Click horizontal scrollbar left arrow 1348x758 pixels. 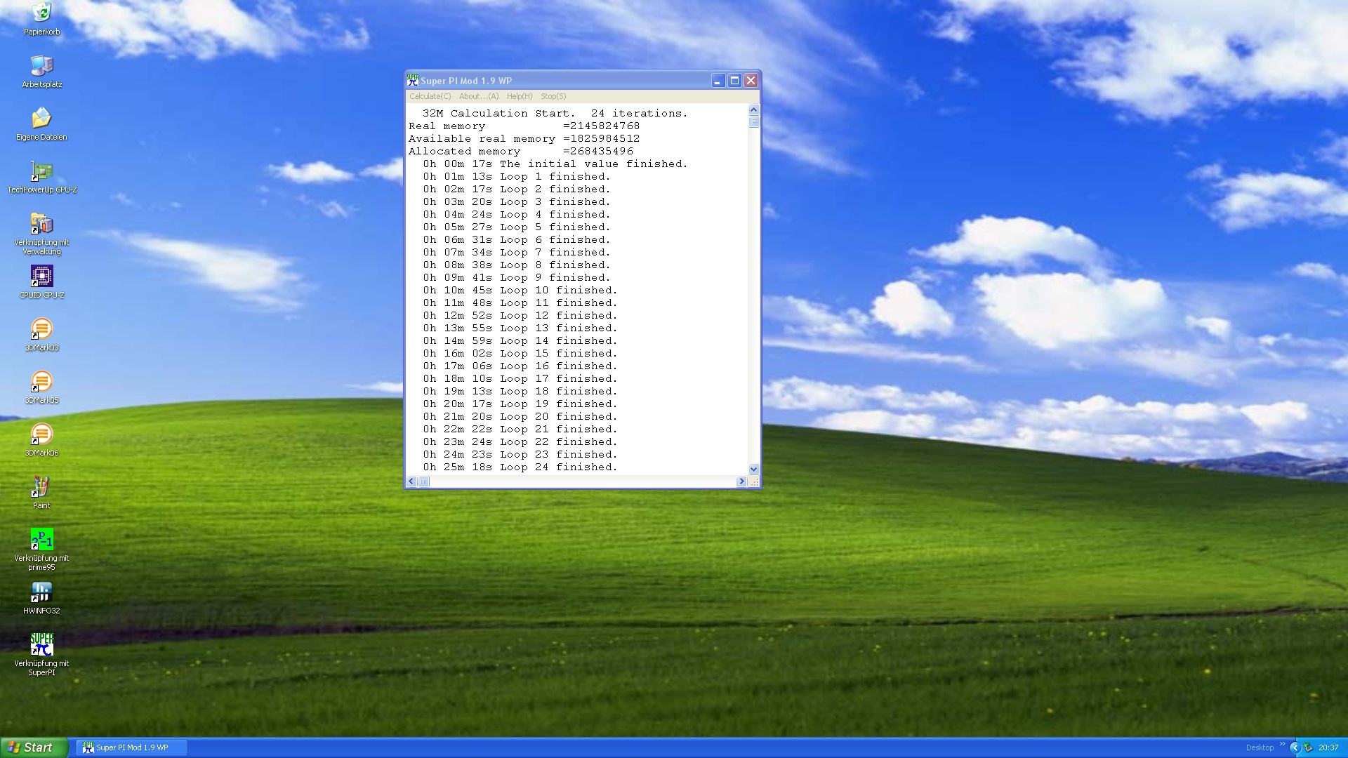[x=411, y=481]
